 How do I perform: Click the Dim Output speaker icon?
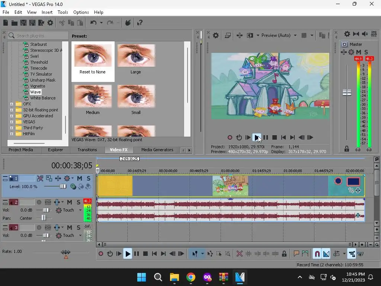click(x=365, y=34)
